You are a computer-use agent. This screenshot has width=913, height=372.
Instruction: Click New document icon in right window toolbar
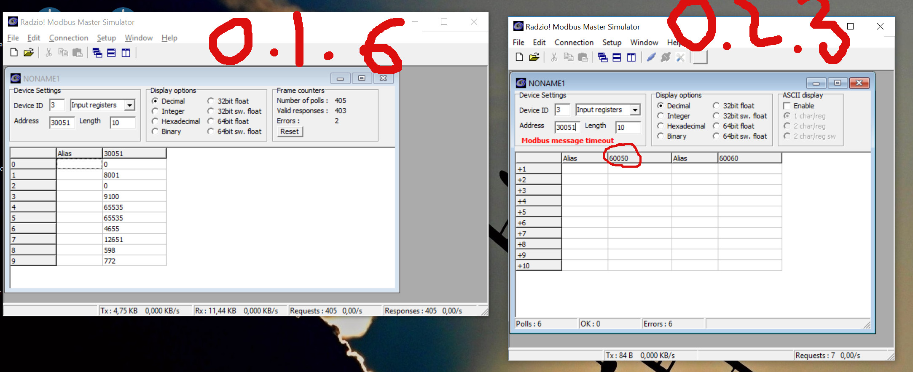click(x=519, y=57)
